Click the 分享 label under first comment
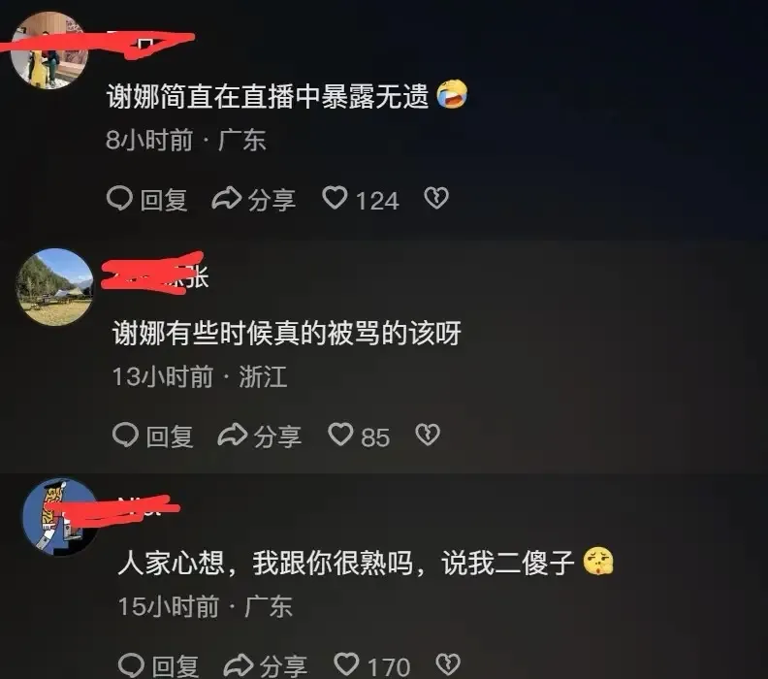 [x=272, y=201]
